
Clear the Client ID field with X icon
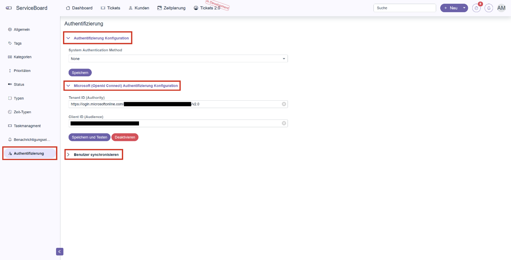point(284,124)
